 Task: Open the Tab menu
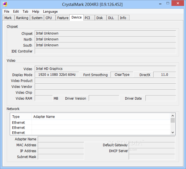[25, 12]
